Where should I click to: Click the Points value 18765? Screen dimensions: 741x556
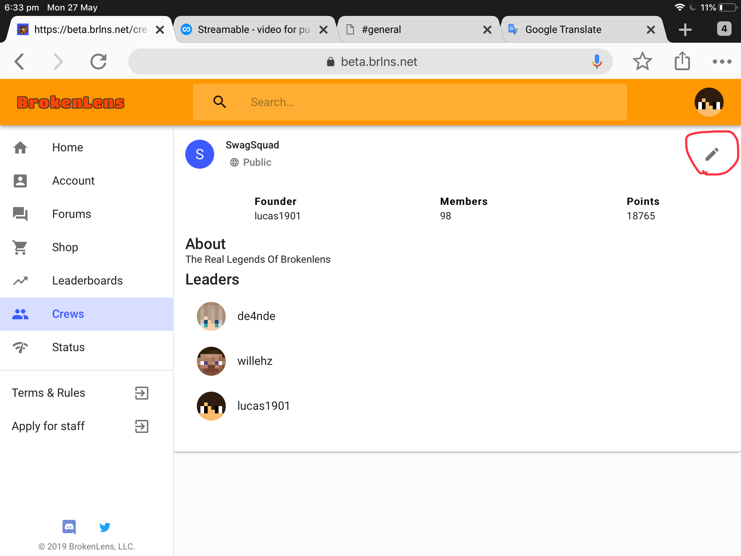point(641,216)
